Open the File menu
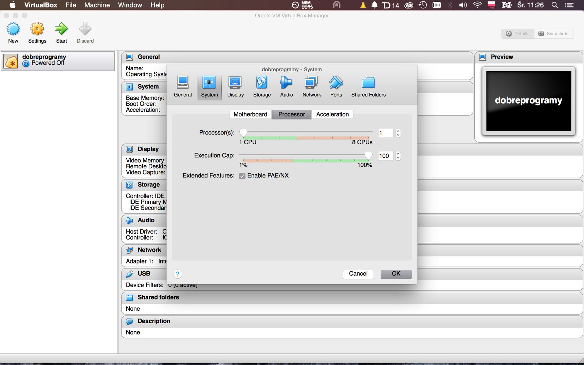Image resolution: width=584 pixels, height=365 pixels. click(71, 5)
